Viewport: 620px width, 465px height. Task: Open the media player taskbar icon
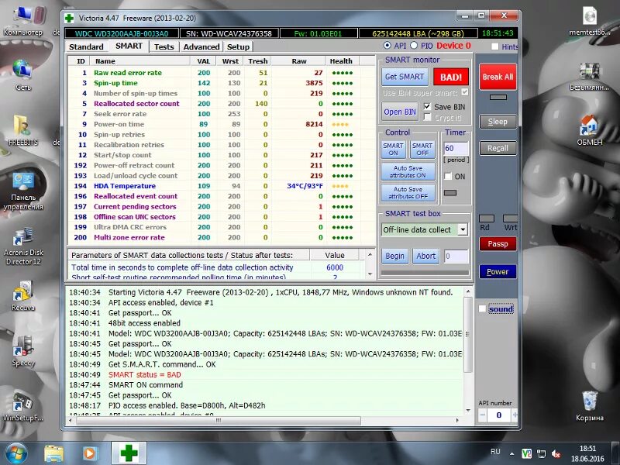click(89, 453)
